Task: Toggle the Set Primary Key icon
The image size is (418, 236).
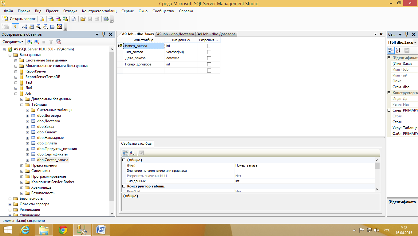Action: point(15,27)
